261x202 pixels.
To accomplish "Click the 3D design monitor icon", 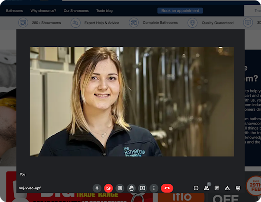I will (x=248, y=22).
